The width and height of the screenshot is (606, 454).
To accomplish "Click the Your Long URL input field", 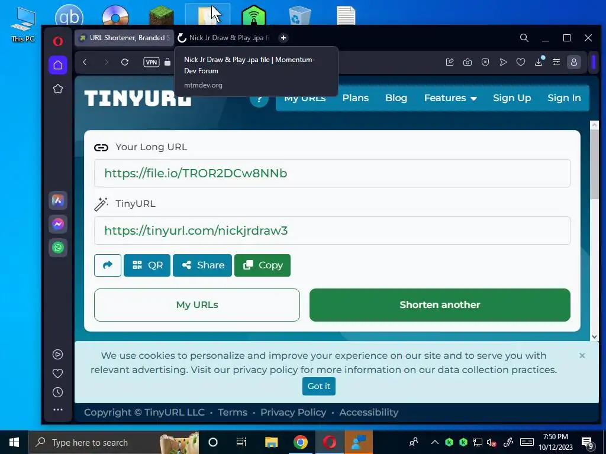I will (x=332, y=173).
